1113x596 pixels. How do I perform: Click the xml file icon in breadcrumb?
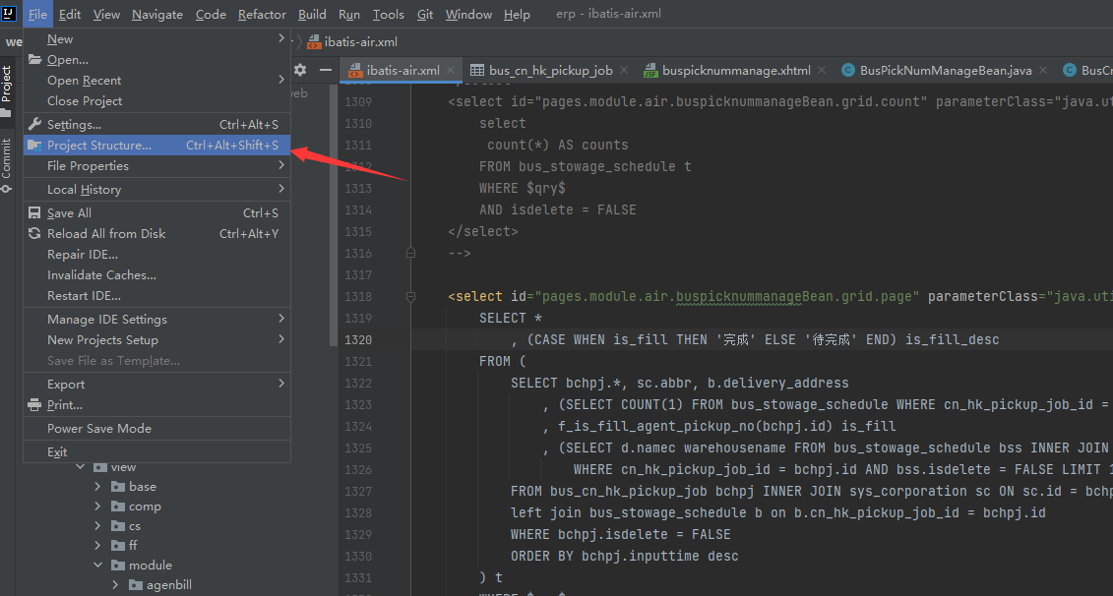pos(315,42)
